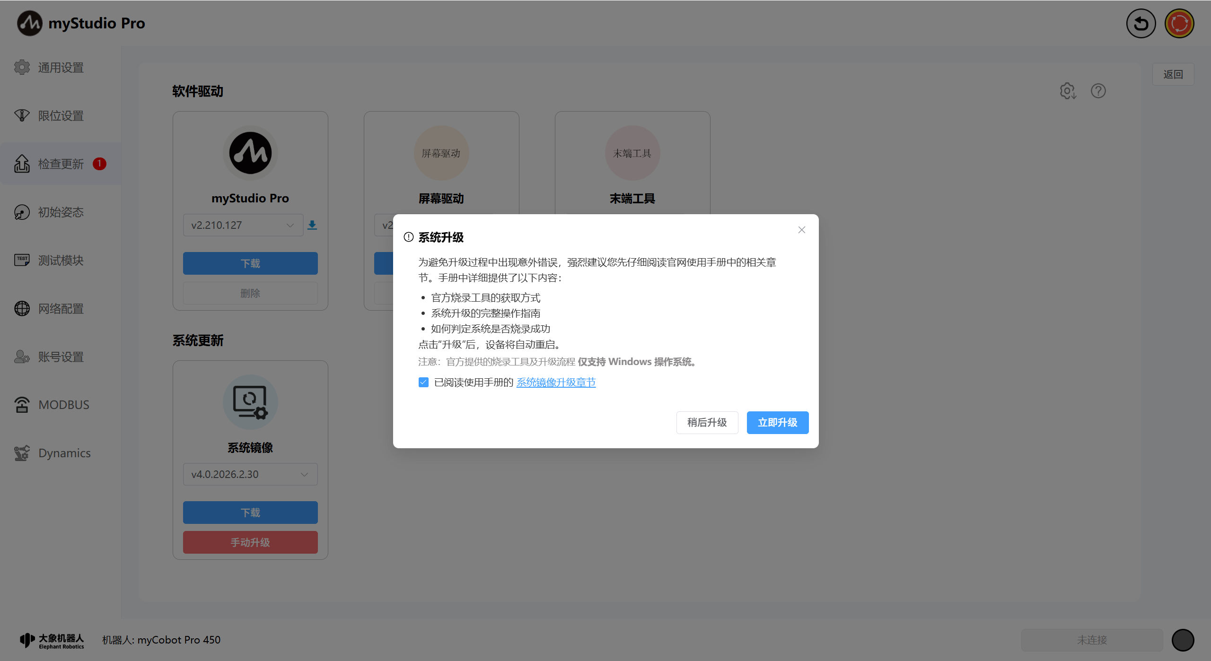The width and height of the screenshot is (1211, 661).
Task: Click the 返回 button at top right
Action: pyautogui.click(x=1173, y=74)
